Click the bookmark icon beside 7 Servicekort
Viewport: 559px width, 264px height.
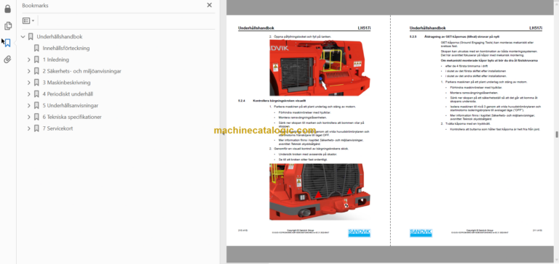coord(36,128)
